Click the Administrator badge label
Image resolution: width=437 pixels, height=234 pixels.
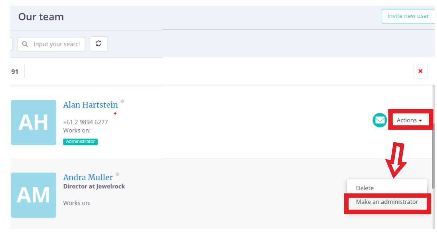coord(80,142)
